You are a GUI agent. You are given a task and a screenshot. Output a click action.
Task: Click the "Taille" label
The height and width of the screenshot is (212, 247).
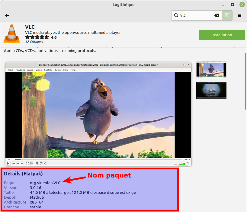[9, 193]
